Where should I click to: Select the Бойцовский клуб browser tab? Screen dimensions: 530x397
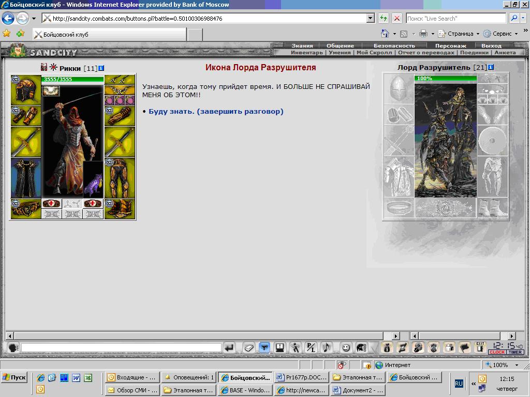(109, 35)
